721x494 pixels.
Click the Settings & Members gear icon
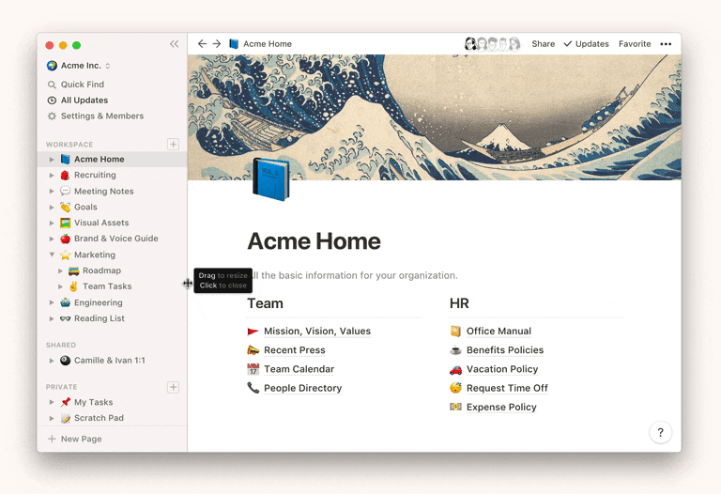[52, 116]
